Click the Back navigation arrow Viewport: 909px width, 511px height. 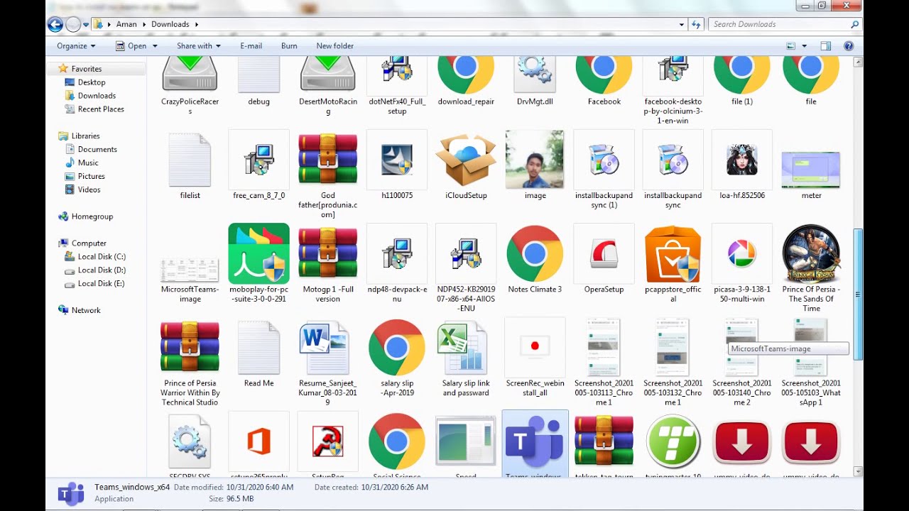click(x=55, y=24)
